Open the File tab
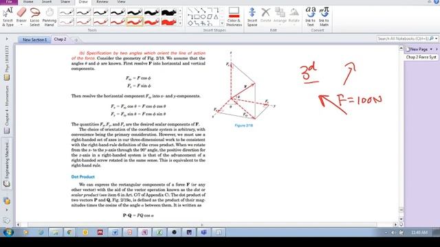The width and height of the screenshot is (440, 247). (x=9, y=2)
